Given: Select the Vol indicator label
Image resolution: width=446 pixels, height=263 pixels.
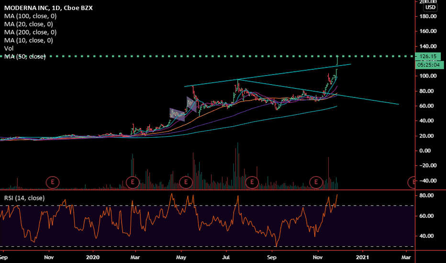Looking at the screenshot, I should pos(9,48).
